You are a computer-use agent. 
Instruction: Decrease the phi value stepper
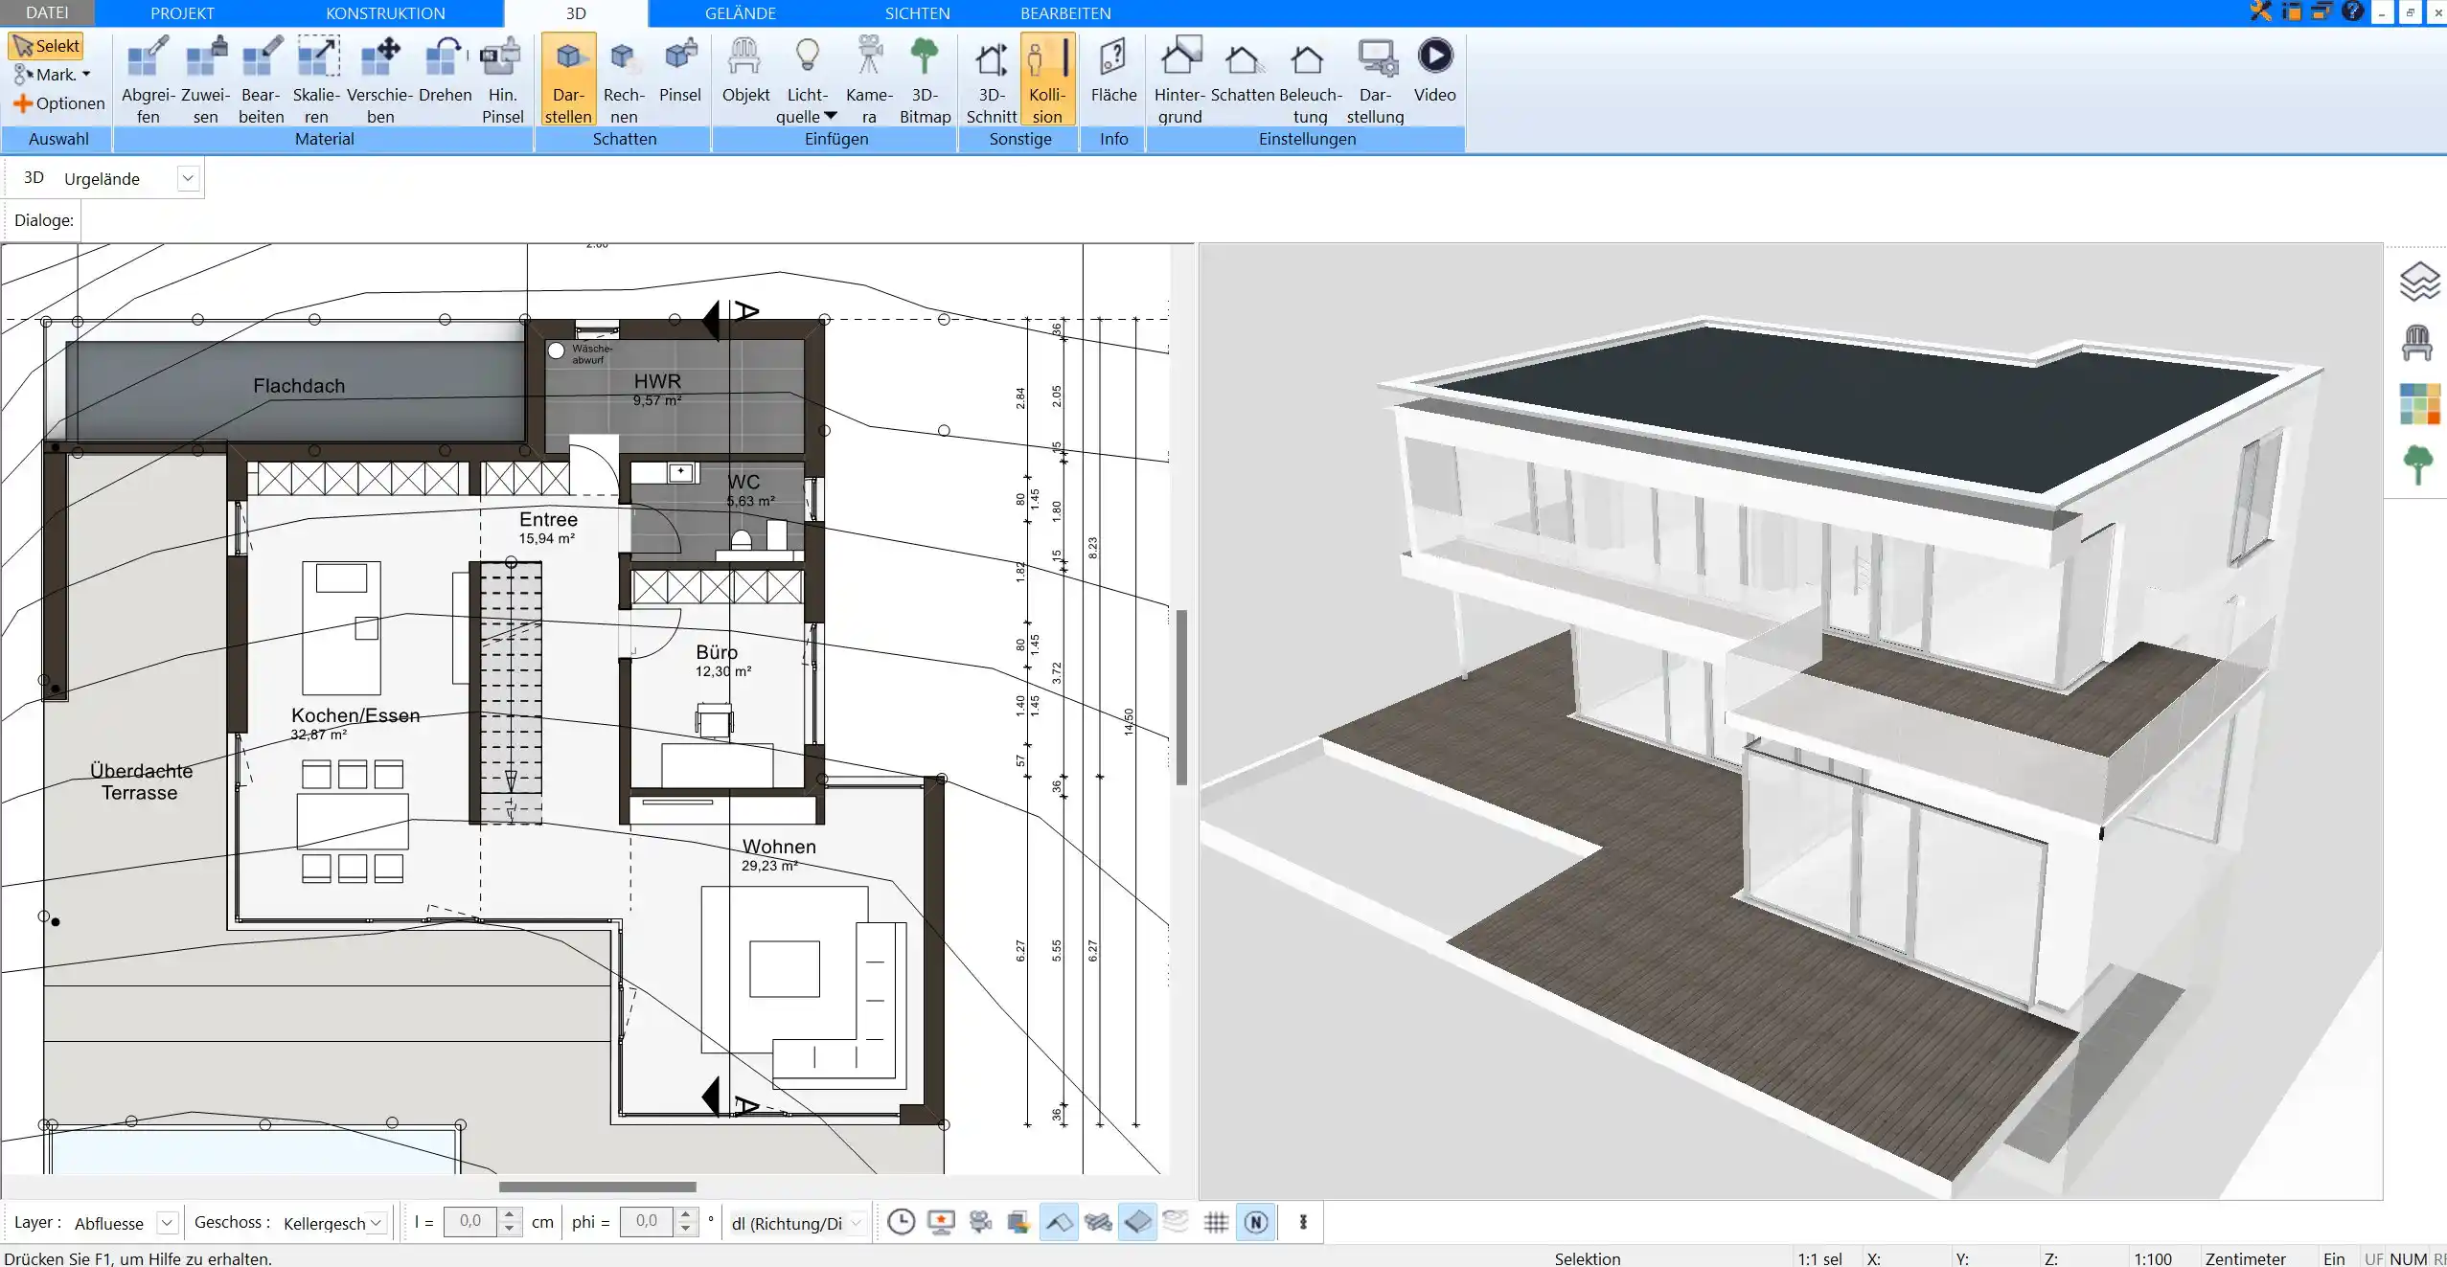tap(686, 1229)
